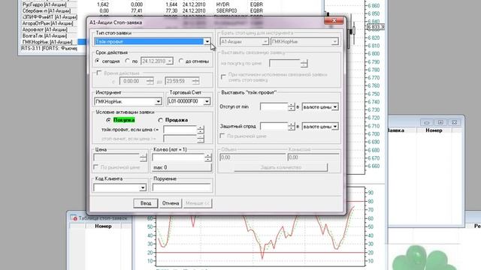The width and height of the screenshot is (481, 270).
Task: Click the Поручение input field
Action: [182, 187]
